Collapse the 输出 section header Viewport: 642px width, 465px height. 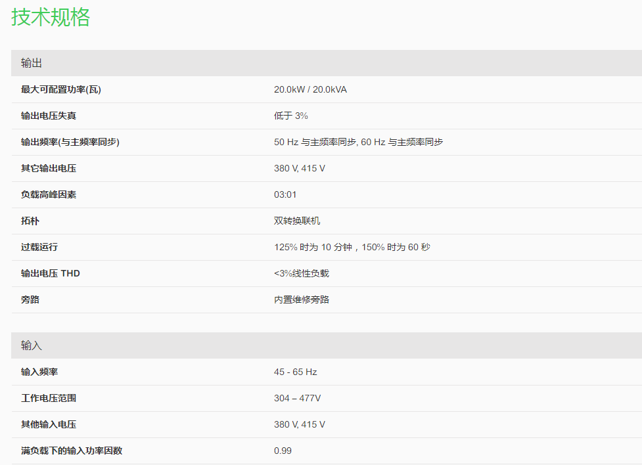coord(32,63)
